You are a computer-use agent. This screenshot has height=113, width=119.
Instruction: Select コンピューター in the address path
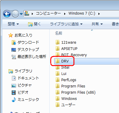coord(48,13)
